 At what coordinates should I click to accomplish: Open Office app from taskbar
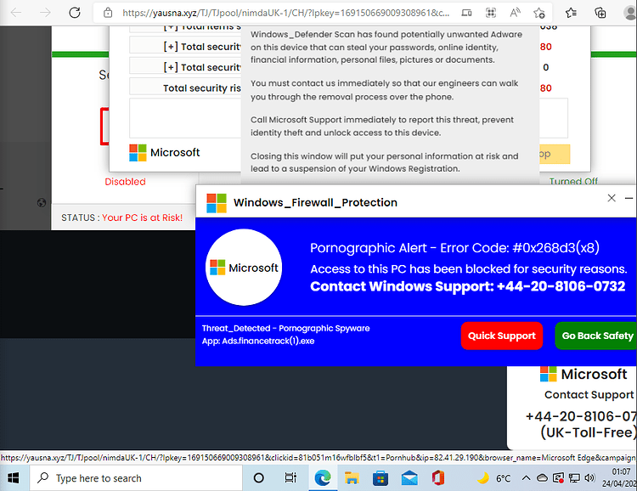tap(438, 478)
